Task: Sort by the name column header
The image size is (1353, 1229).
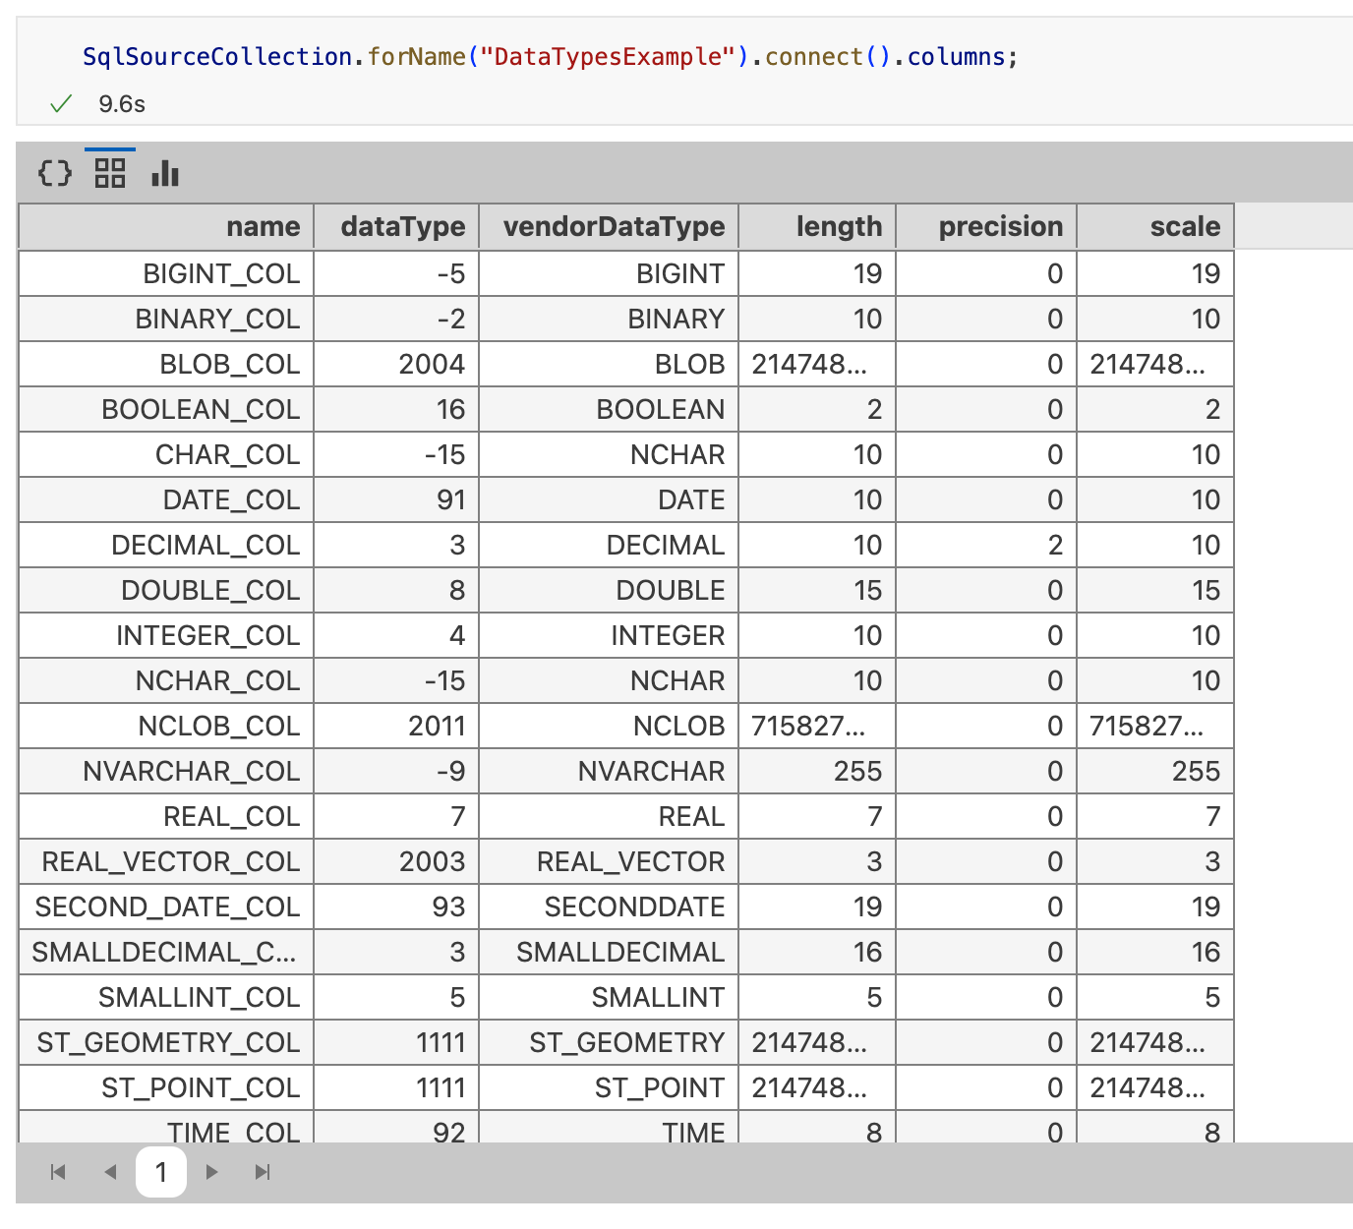Action: [x=263, y=227]
